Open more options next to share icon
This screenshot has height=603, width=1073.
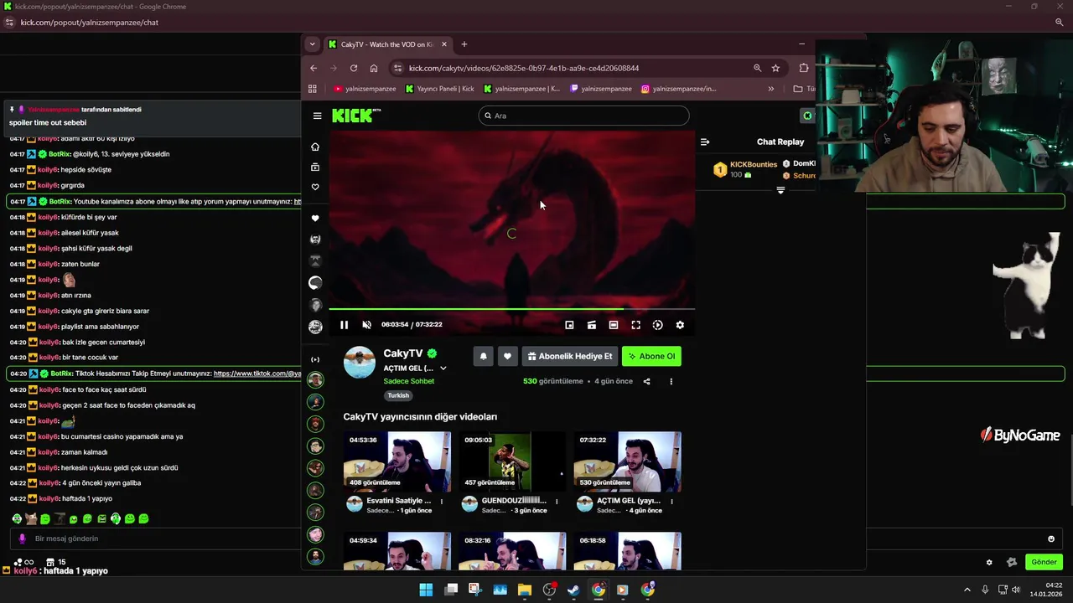click(671, 381)
